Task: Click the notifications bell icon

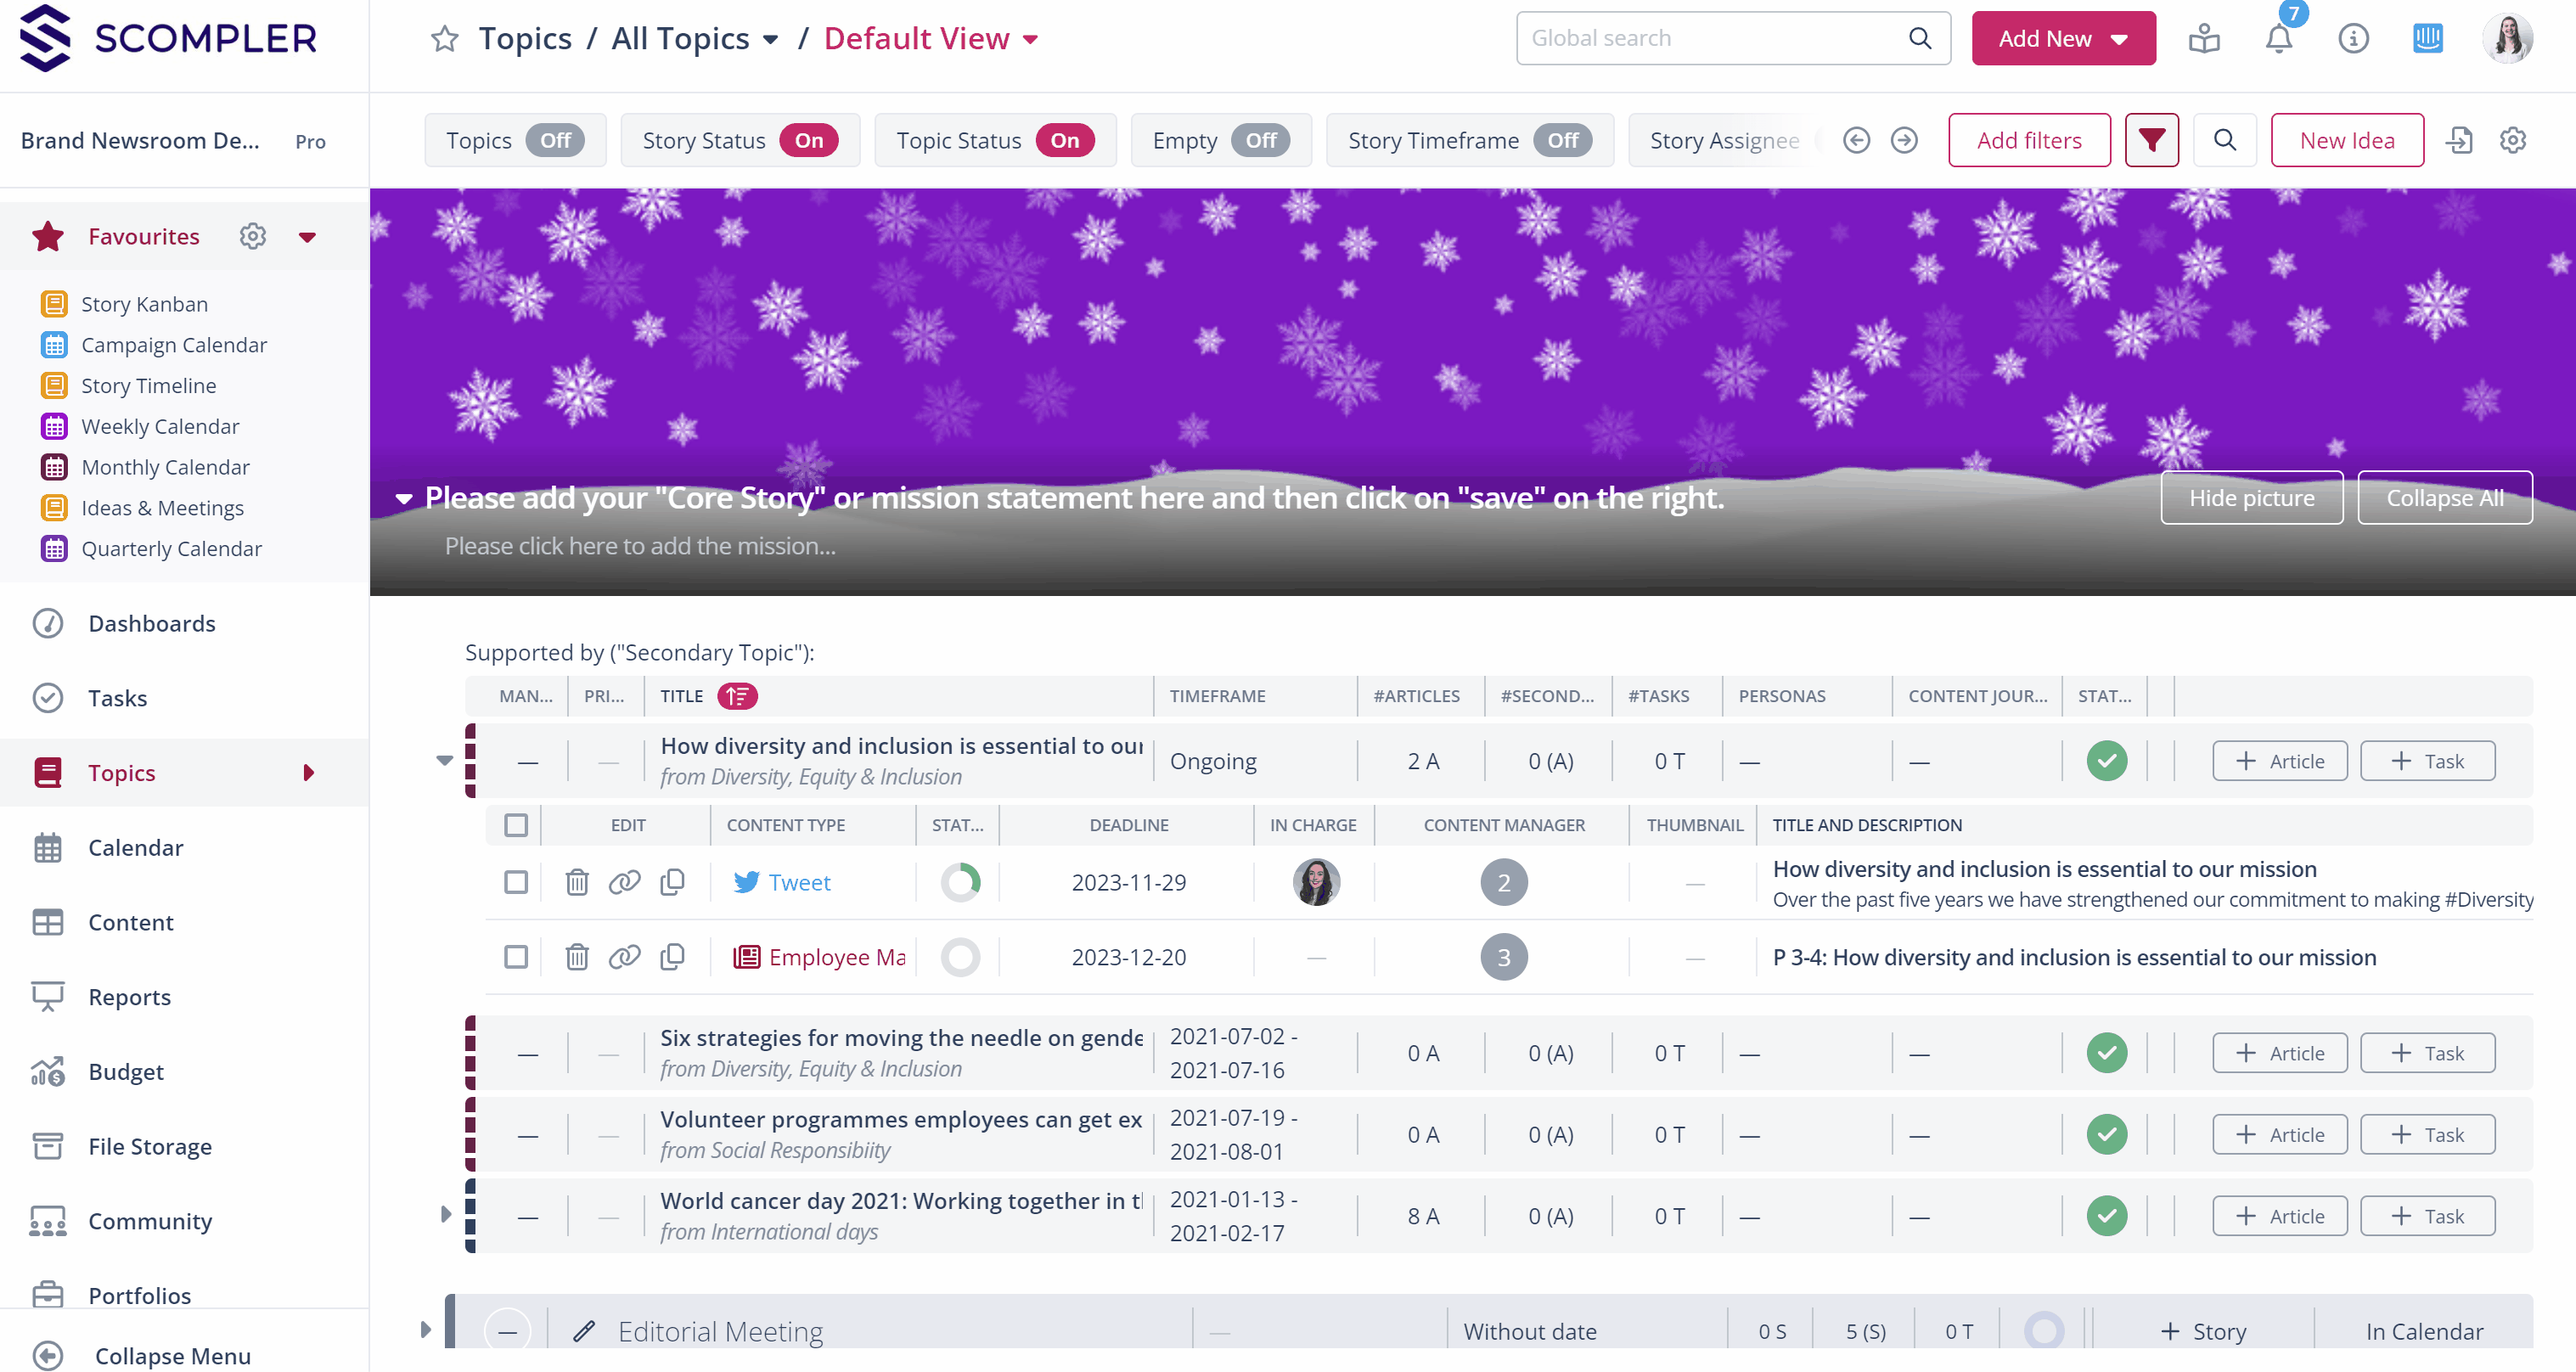Action: tap(2278, 39)
